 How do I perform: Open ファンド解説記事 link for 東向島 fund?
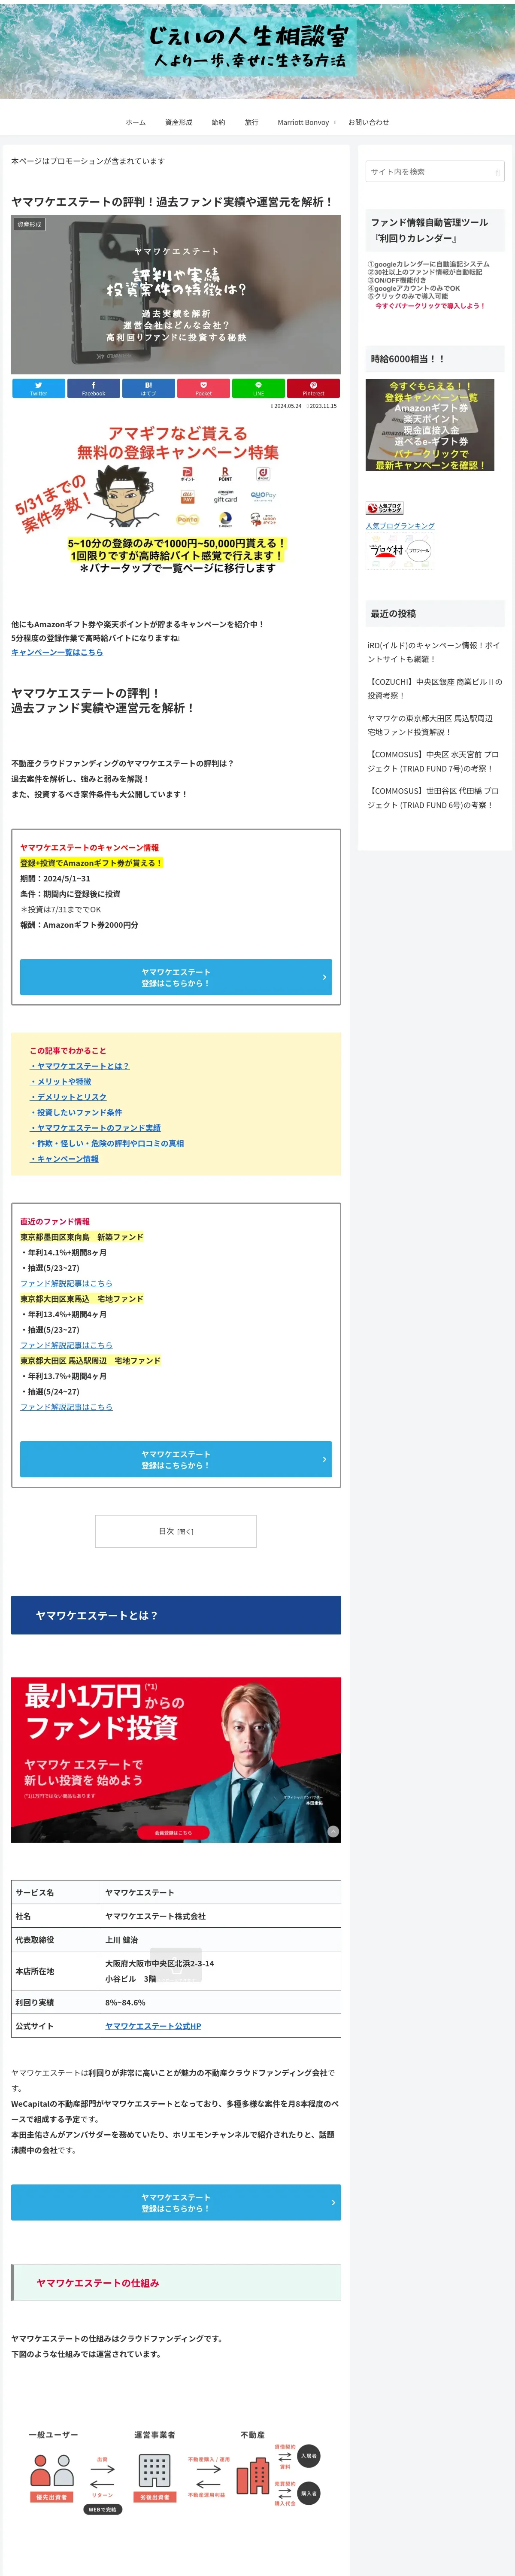click(66, 1283)
